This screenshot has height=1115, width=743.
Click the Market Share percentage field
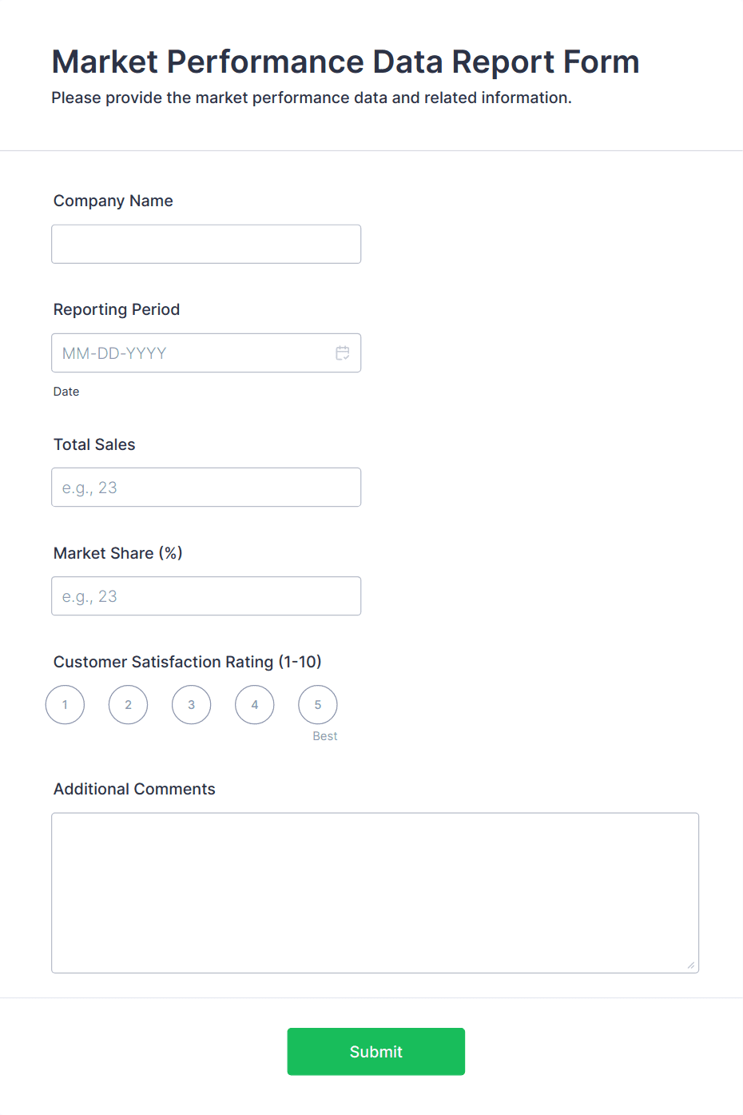coord(205,595)
